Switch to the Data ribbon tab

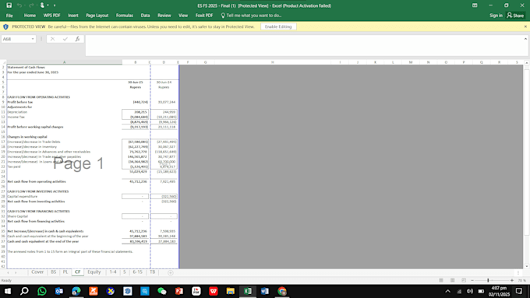[x=145, y=16]
